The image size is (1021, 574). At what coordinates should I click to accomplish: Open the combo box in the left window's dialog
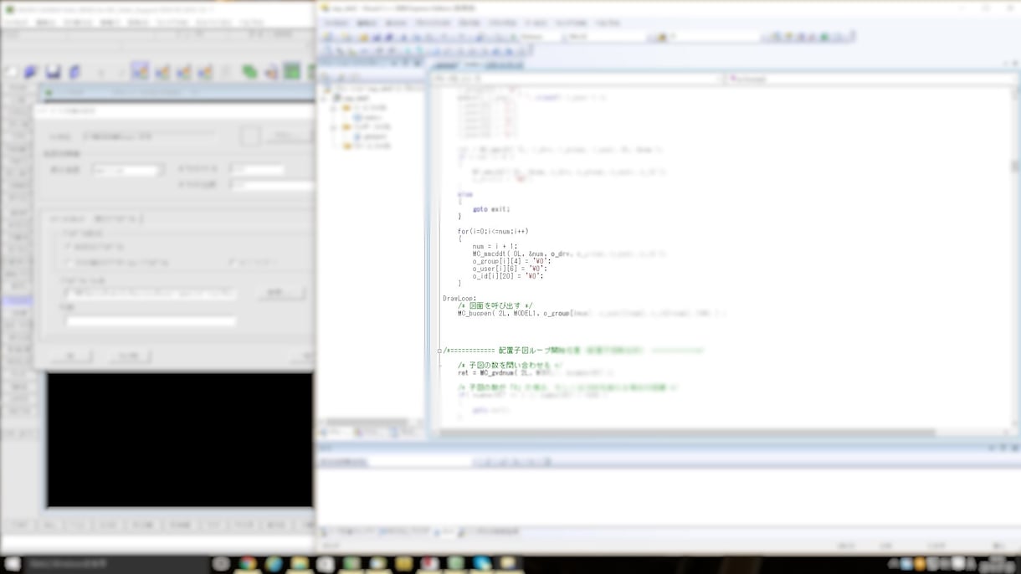pos(128,170)
